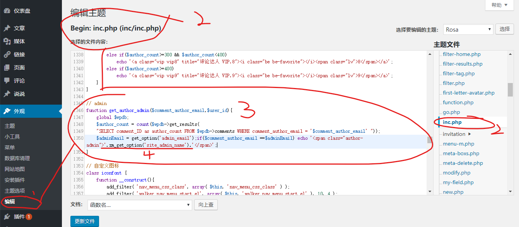Click the theme file list scrollbar
This screenshot has height=227, width=519.
[x=510, y=89]
